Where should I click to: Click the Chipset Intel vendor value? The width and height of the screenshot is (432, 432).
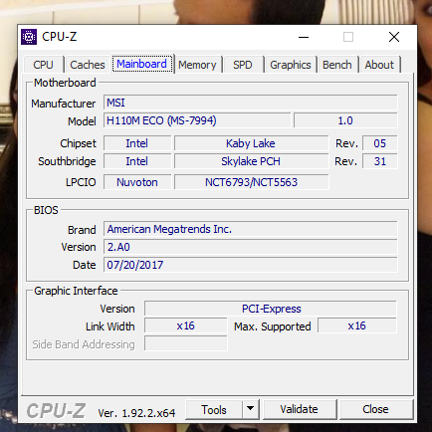tap(137, 143)
